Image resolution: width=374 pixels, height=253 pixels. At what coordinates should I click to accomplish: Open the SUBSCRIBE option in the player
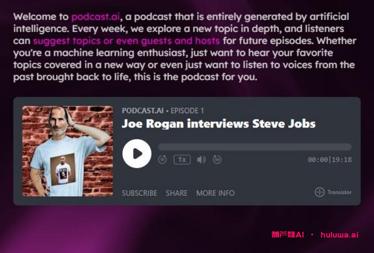click(x=139, y=193)
